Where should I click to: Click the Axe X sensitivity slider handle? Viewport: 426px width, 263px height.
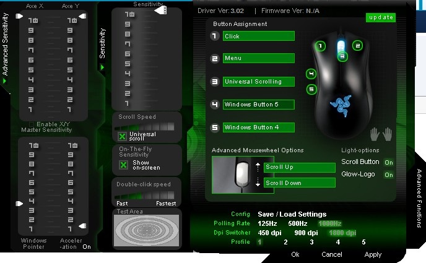click(19, 16)
